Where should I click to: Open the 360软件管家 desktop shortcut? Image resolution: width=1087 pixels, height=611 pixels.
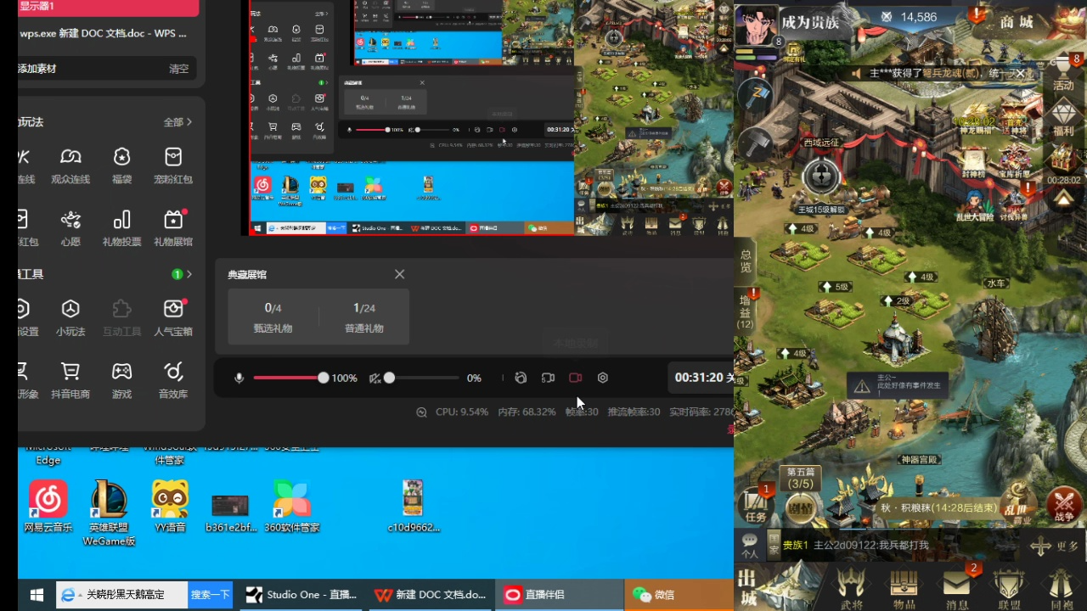coord(292,507)
